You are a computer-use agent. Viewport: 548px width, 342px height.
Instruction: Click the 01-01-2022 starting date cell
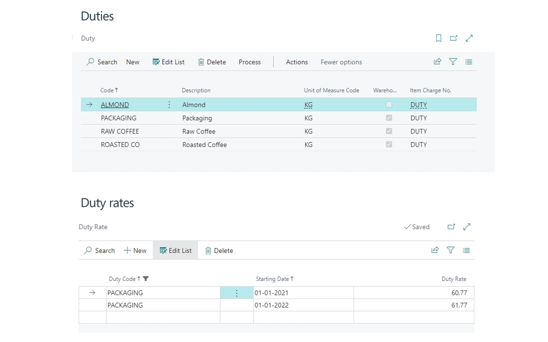(303, 305)
